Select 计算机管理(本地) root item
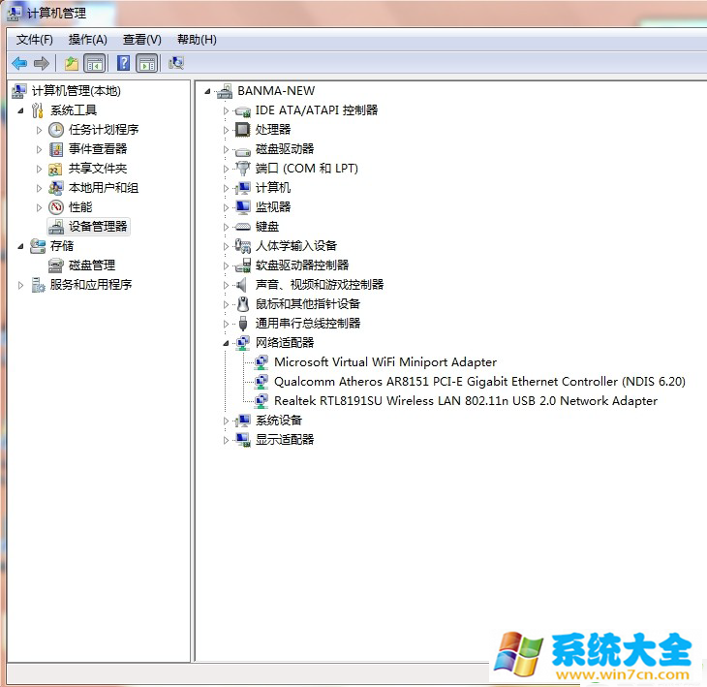 click(77, 91)
